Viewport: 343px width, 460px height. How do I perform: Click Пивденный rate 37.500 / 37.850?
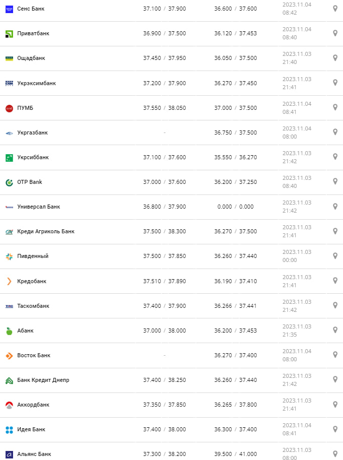pos(164,256)
